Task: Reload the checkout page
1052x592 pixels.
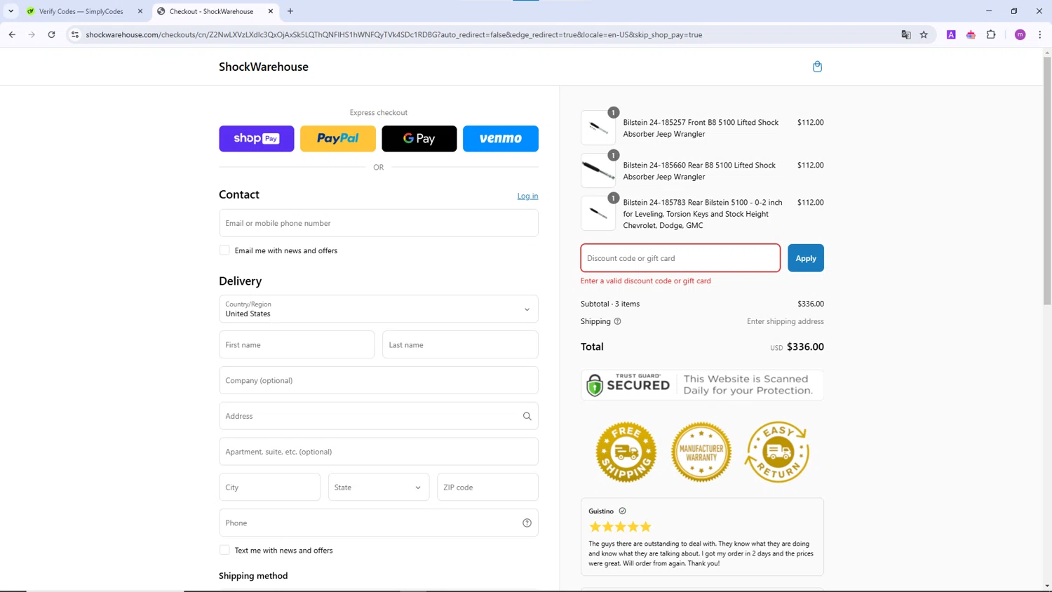Action: 51,34
